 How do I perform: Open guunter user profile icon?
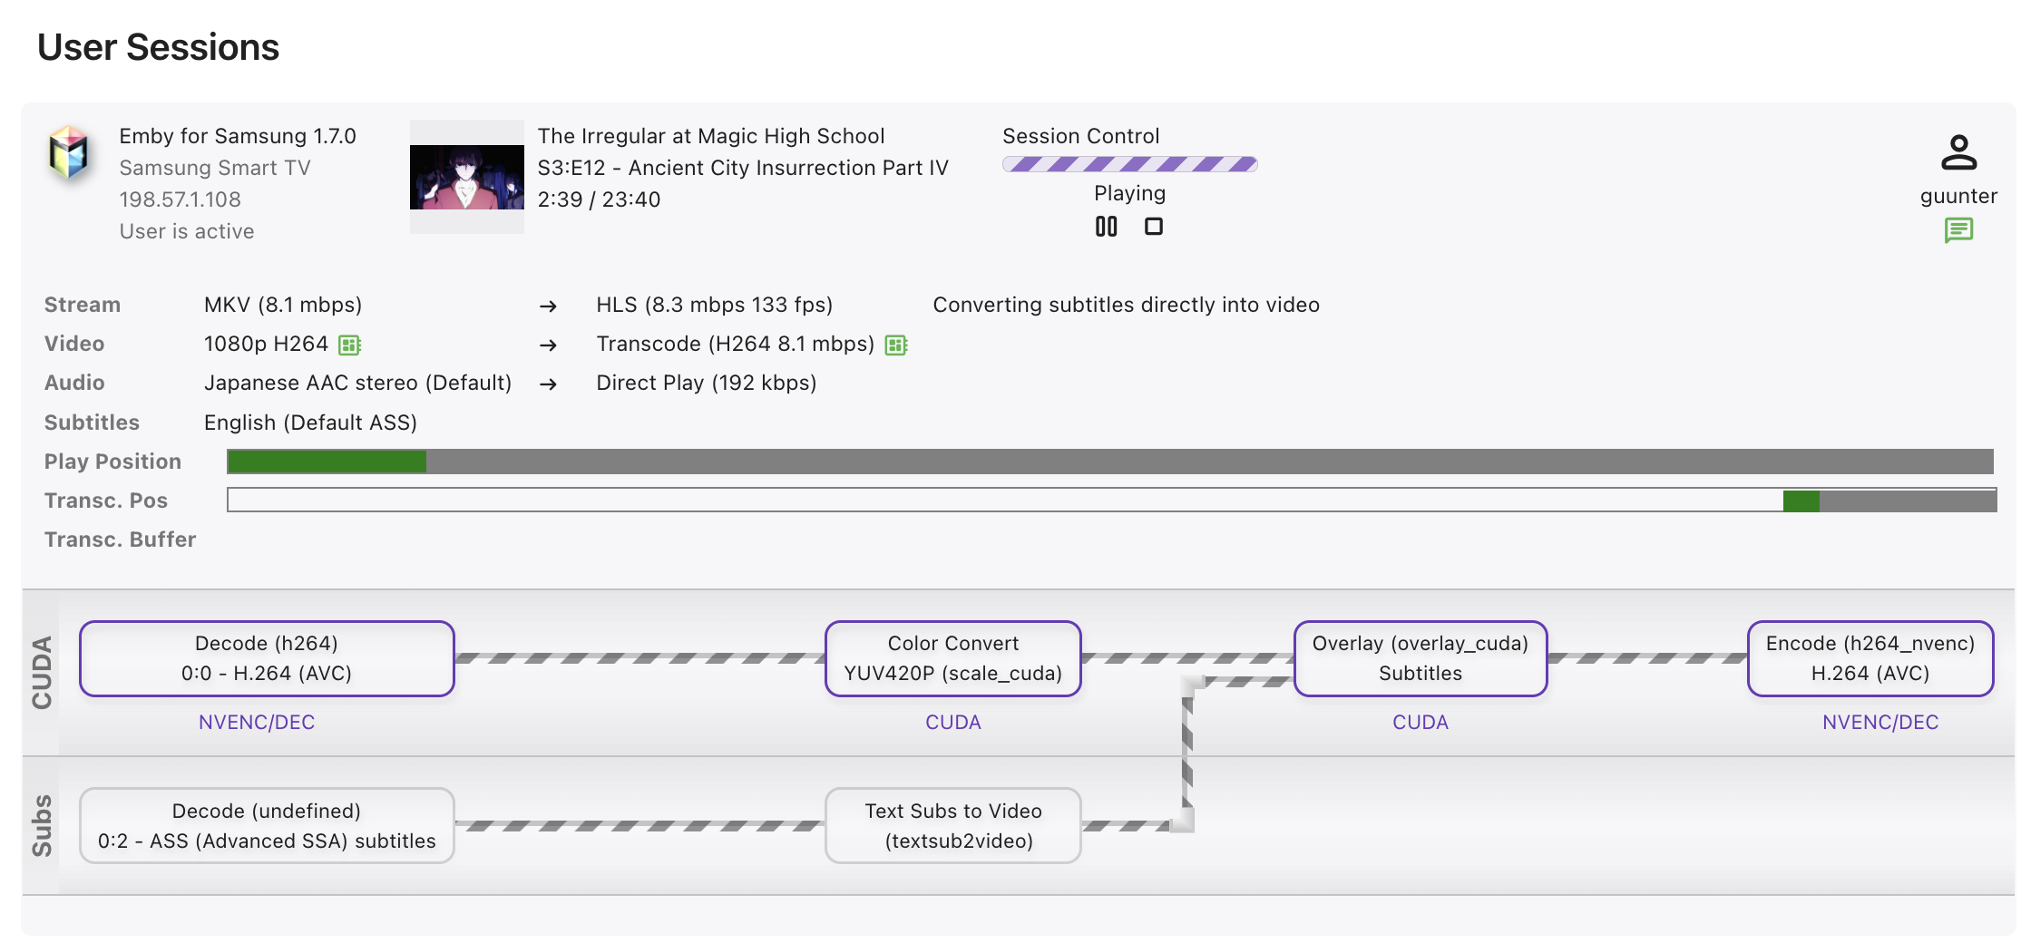coord(1958,152)
